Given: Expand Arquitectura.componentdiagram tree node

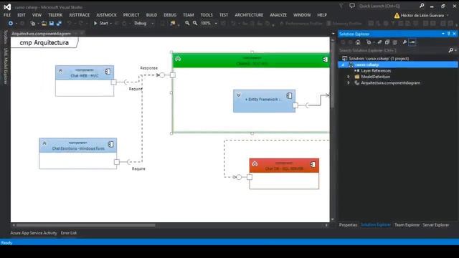Looking at the screenshot, I should (x=349, y=83).
